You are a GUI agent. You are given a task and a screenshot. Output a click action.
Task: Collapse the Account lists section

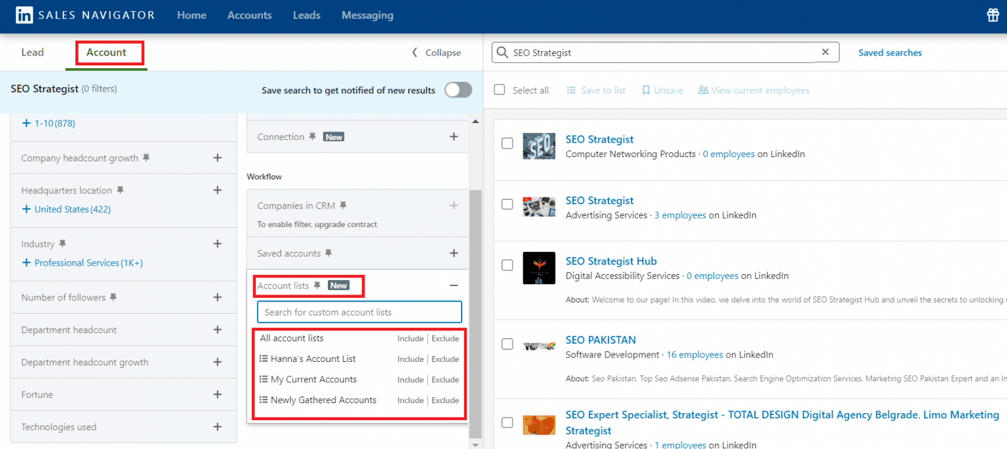coord(453,285)
